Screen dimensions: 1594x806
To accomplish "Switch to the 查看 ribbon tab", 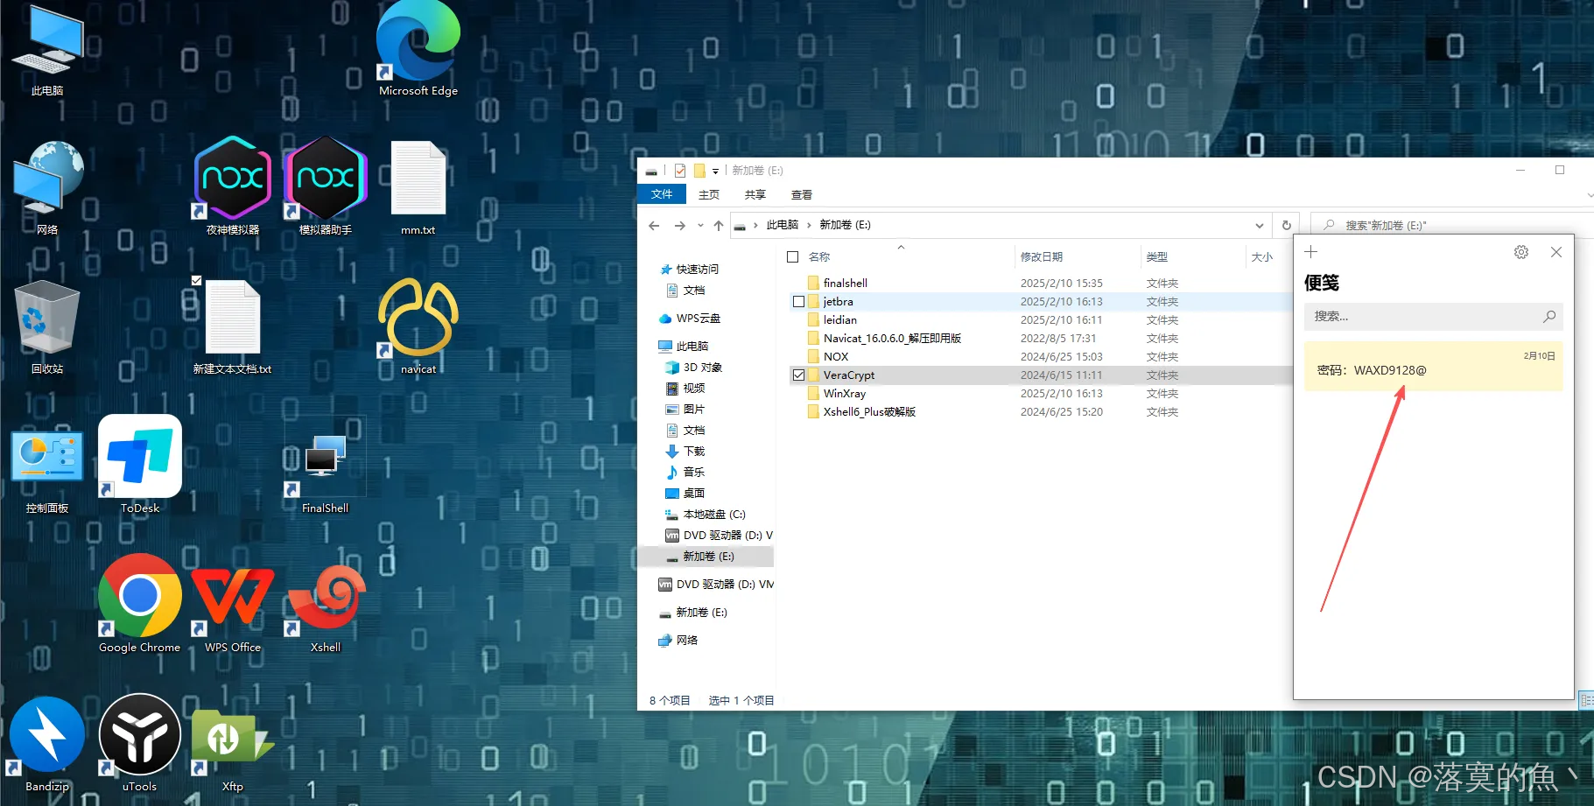I will click(801, 194).
